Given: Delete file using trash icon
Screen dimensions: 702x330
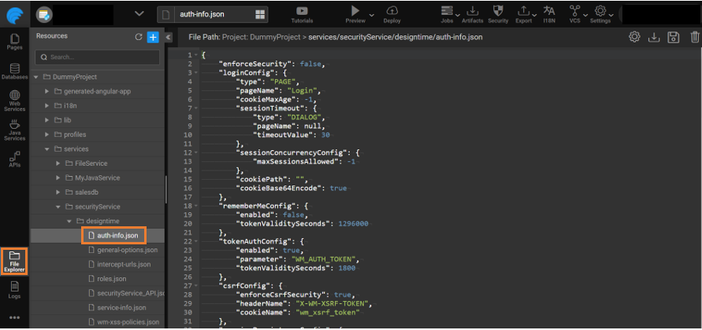Looking at the screenshot, I should point(693,37).
